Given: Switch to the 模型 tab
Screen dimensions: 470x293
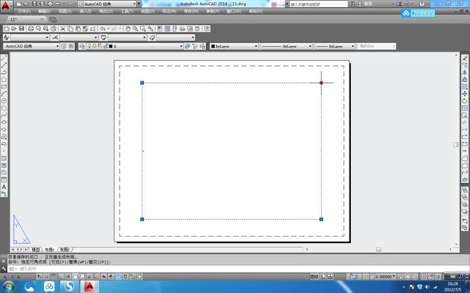Looking at the screenshot, I should [x=36, y=250].
